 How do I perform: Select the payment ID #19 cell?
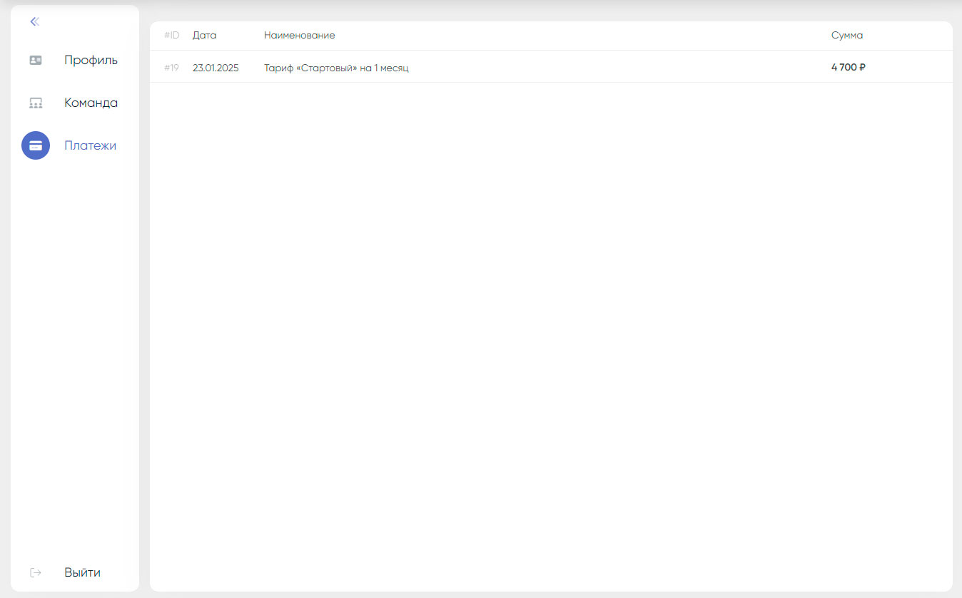[x=171, y=68]
